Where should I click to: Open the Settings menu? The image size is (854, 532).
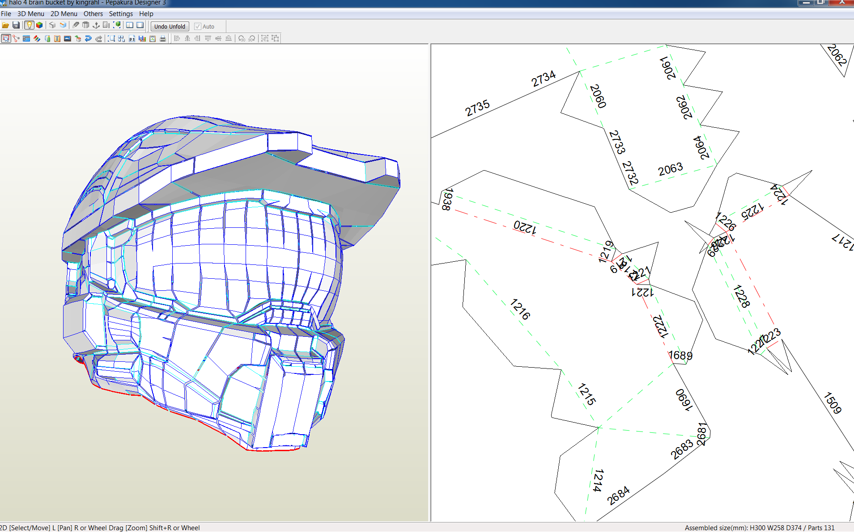tap(121, 14)
